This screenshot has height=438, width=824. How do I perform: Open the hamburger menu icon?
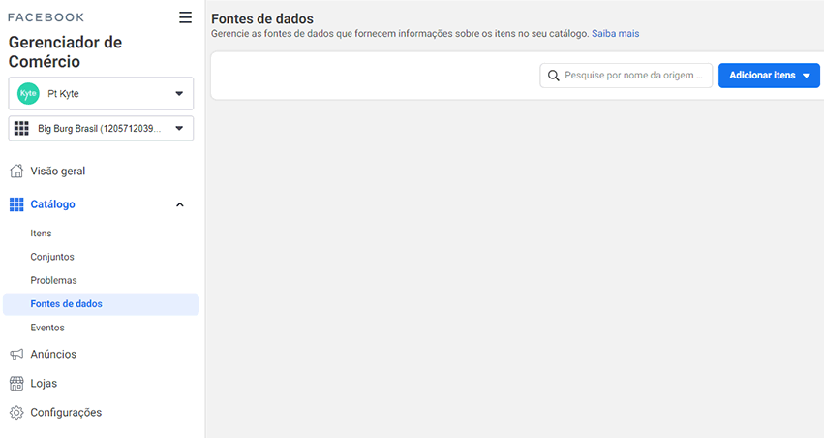tap(185, 17)
